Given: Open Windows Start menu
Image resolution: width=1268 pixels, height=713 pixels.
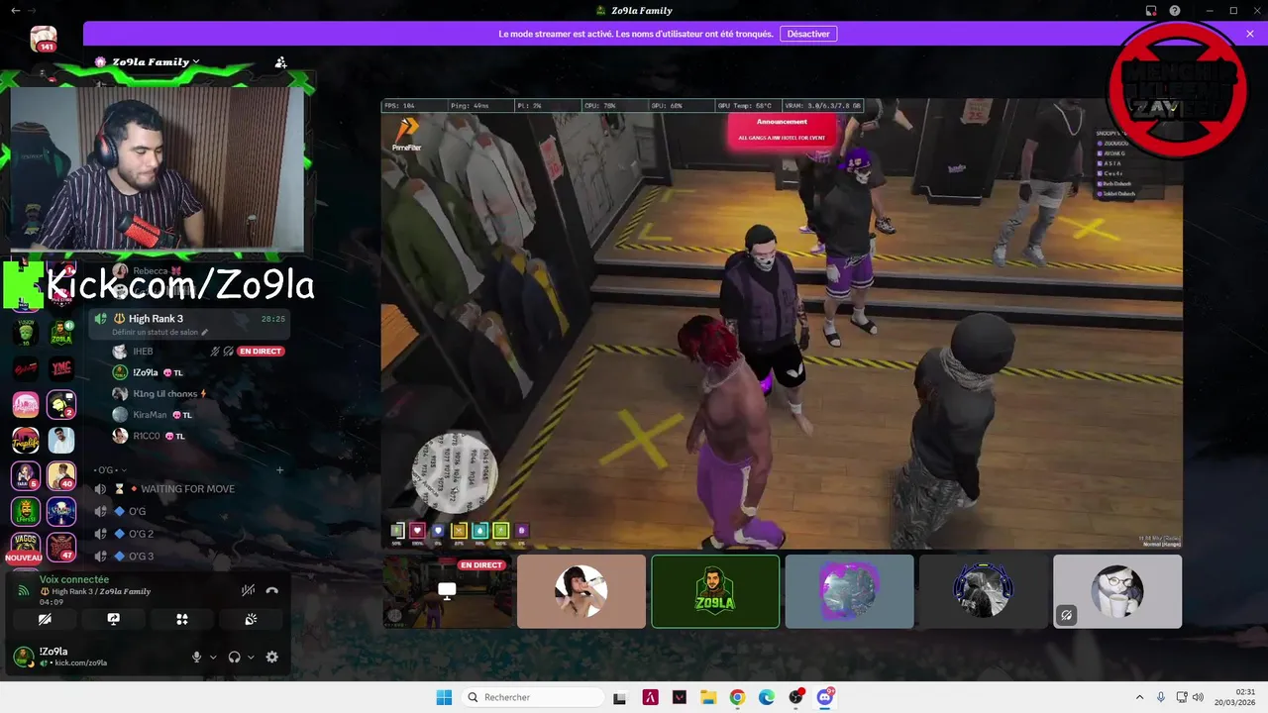Looking at the screenshot, I should pyautogui.click(x=444, y=697).
